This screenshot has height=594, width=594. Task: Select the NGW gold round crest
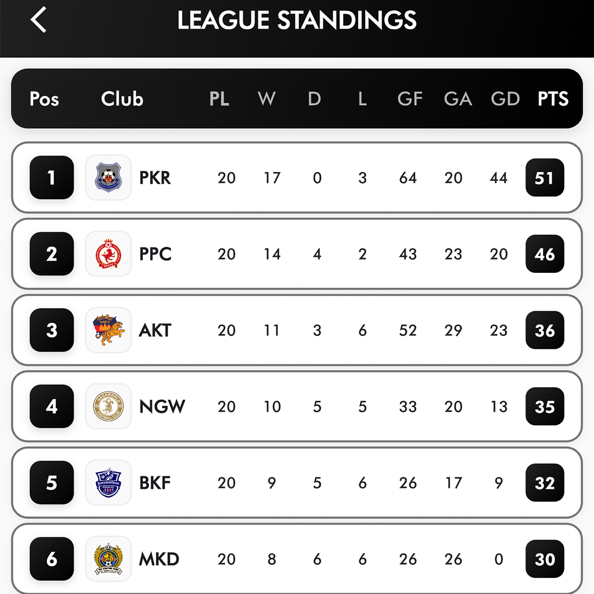[x=108, y=406]
